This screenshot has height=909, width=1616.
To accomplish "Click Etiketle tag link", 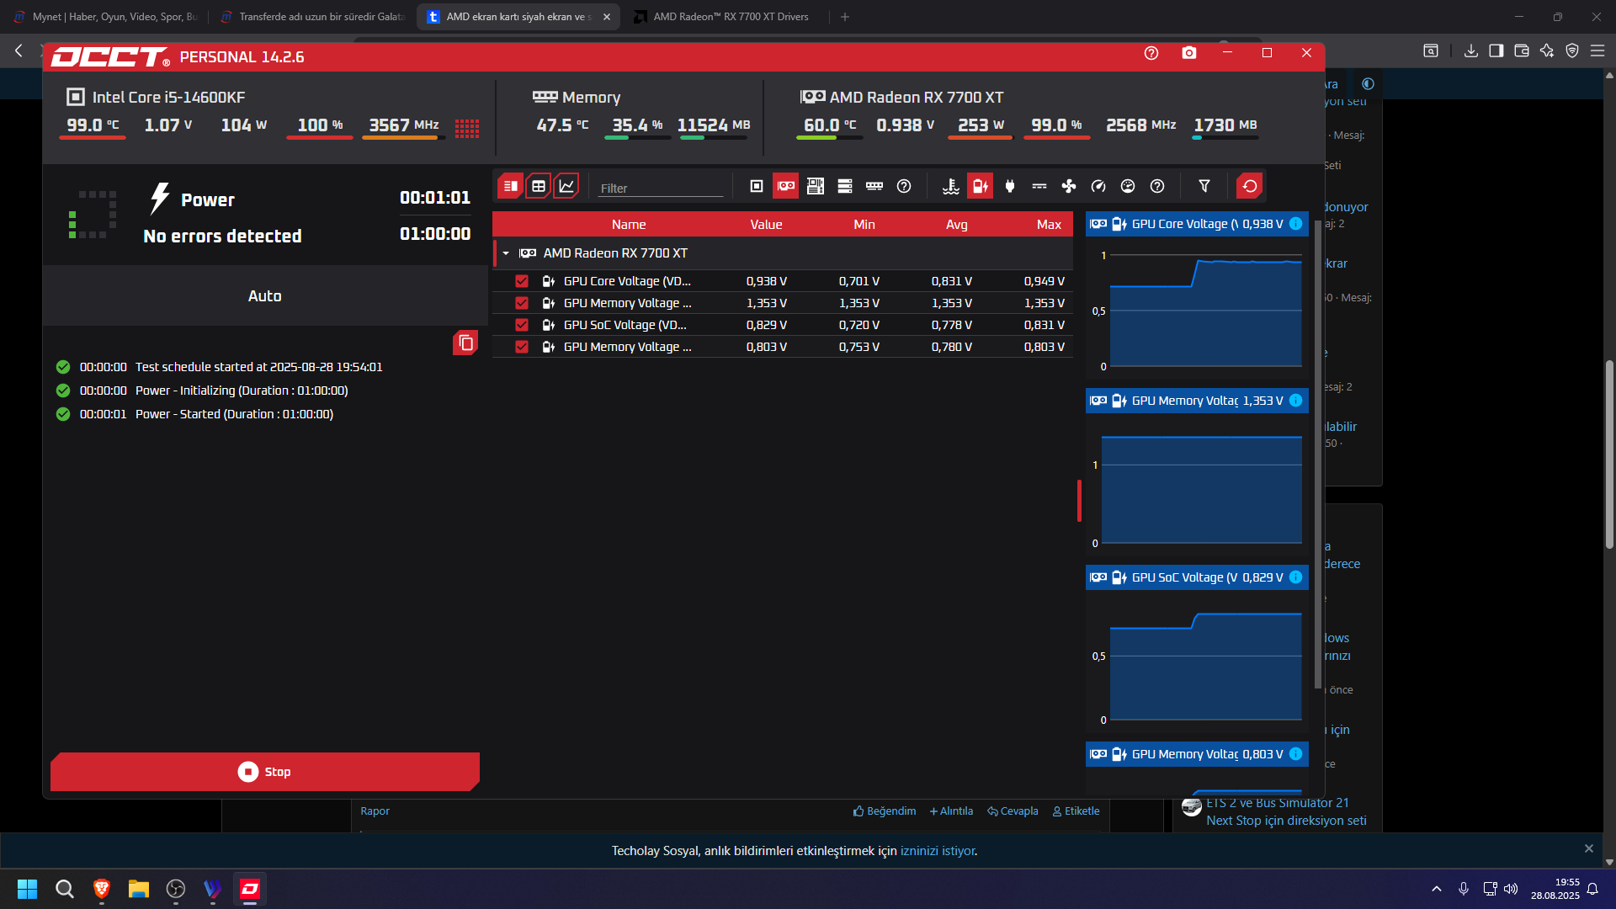I will [x=1076, y=811].
